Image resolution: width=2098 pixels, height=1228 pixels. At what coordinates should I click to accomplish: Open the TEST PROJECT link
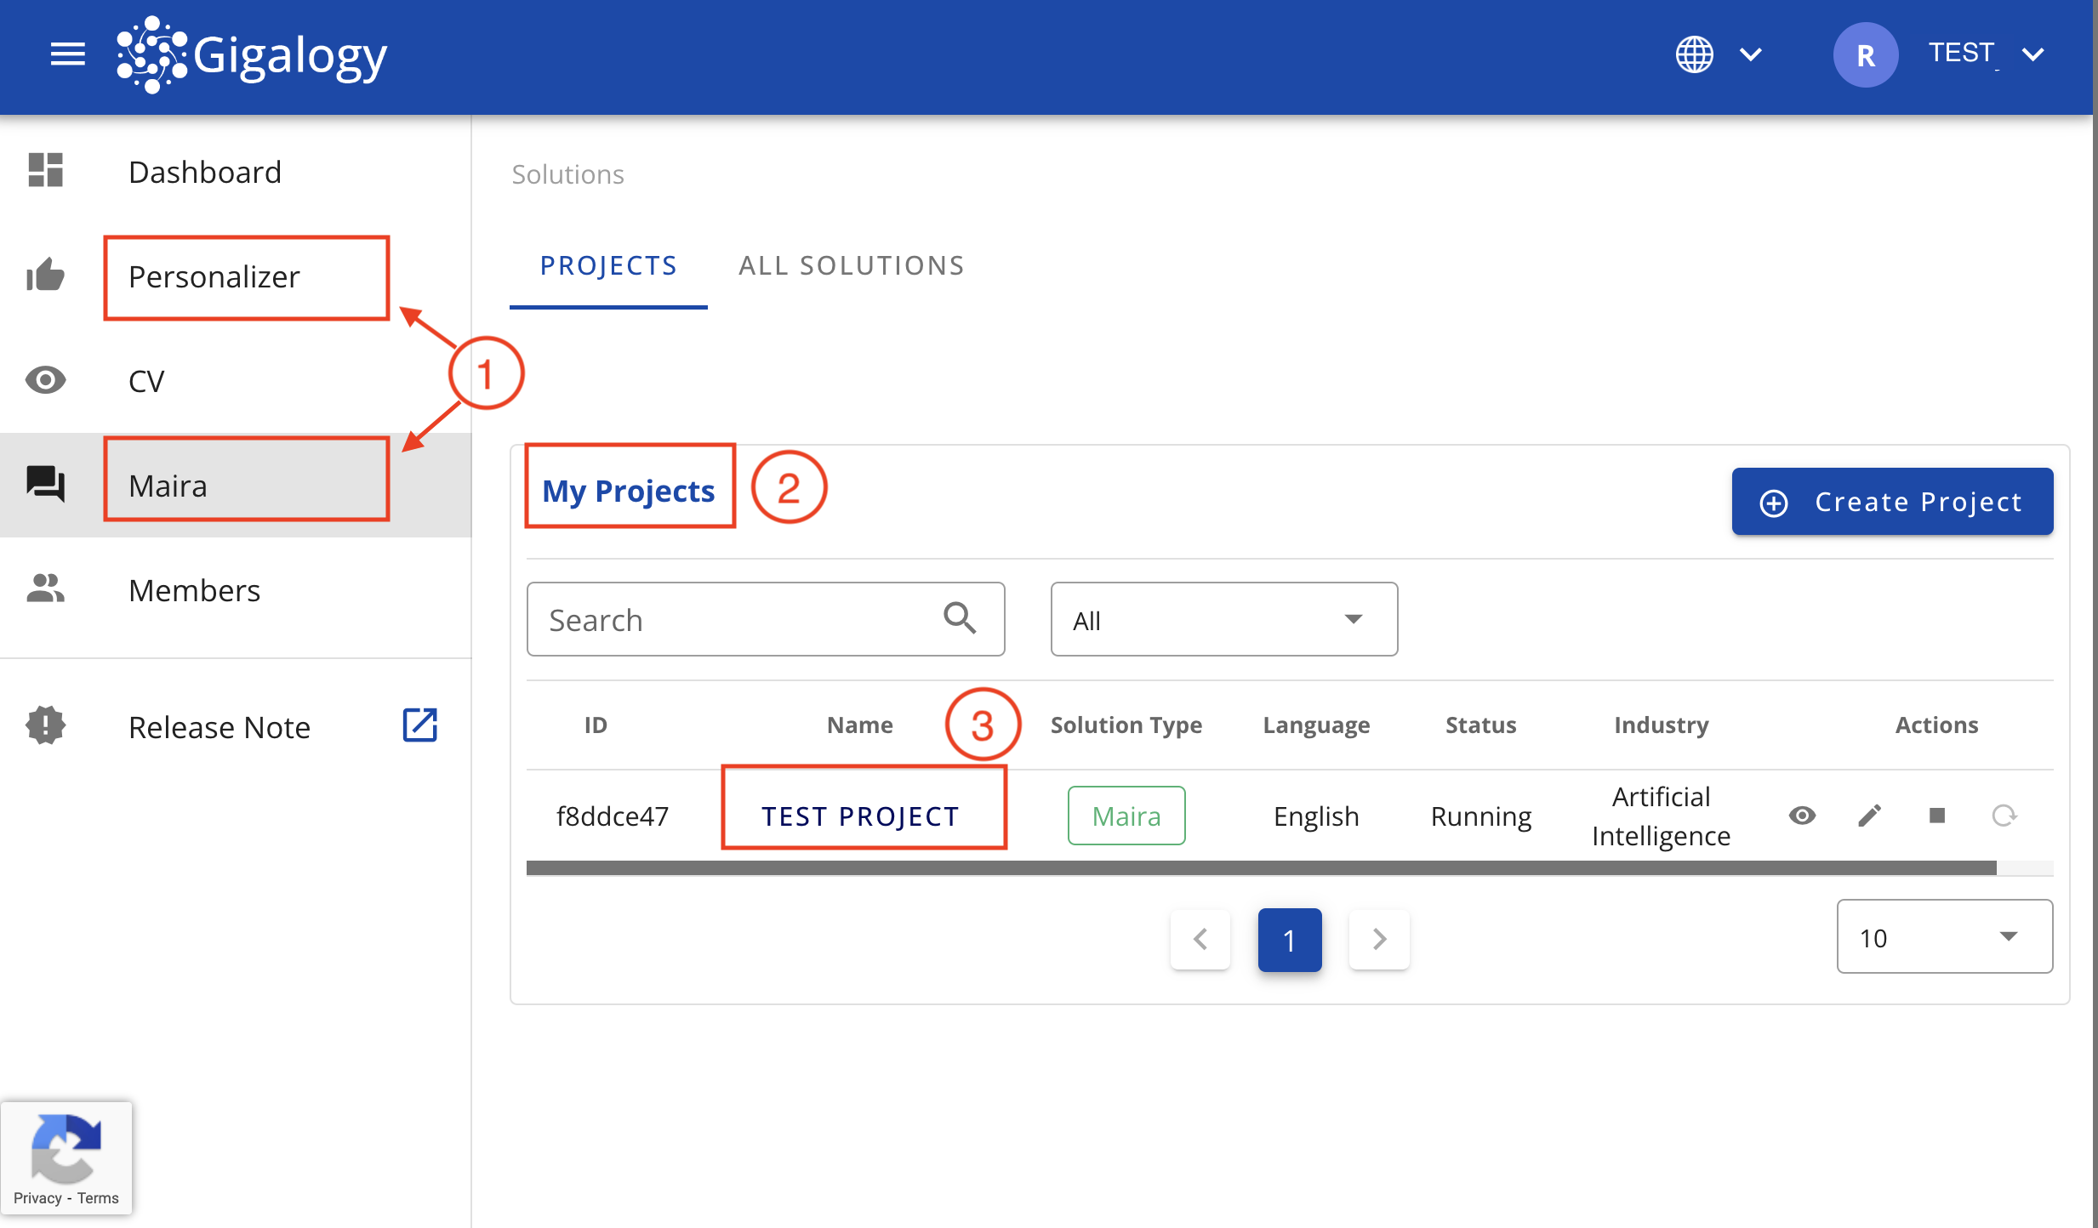coord(859,816)
